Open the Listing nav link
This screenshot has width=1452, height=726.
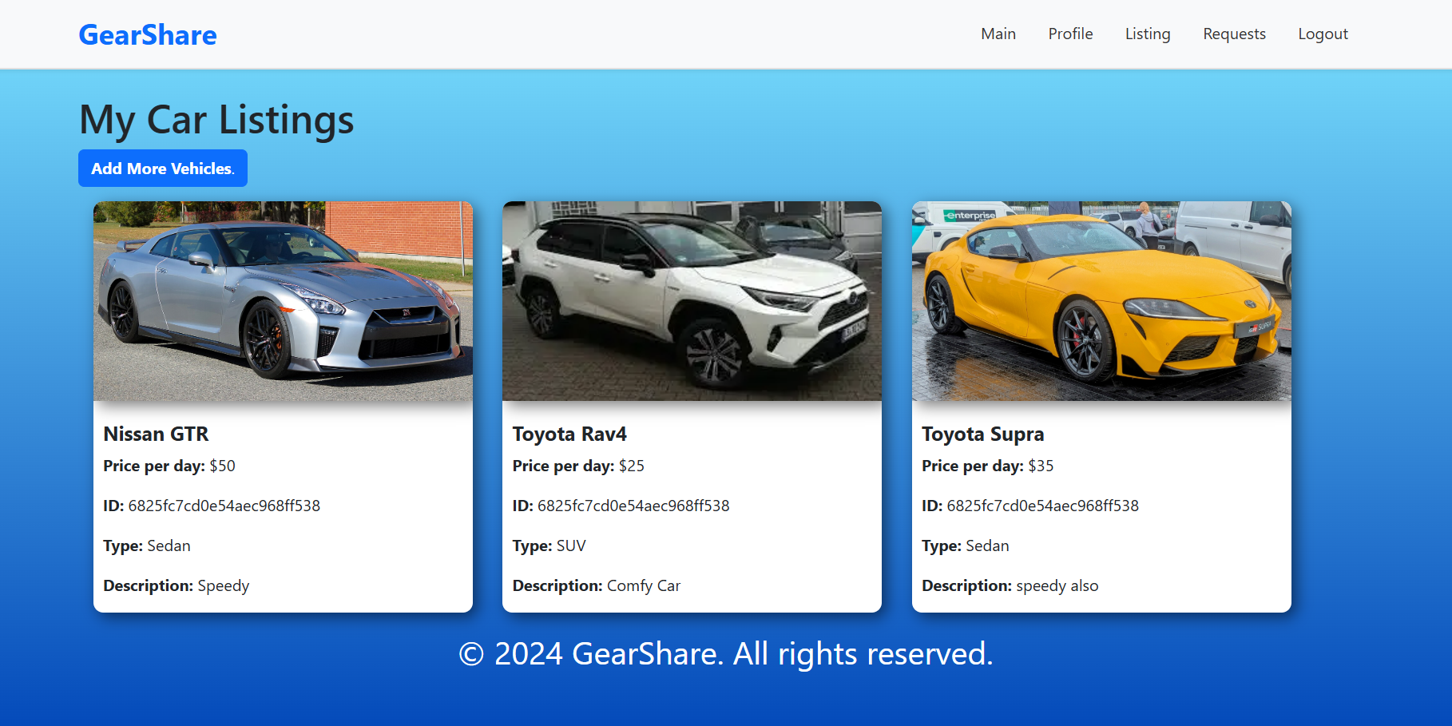coord(1148,34)
